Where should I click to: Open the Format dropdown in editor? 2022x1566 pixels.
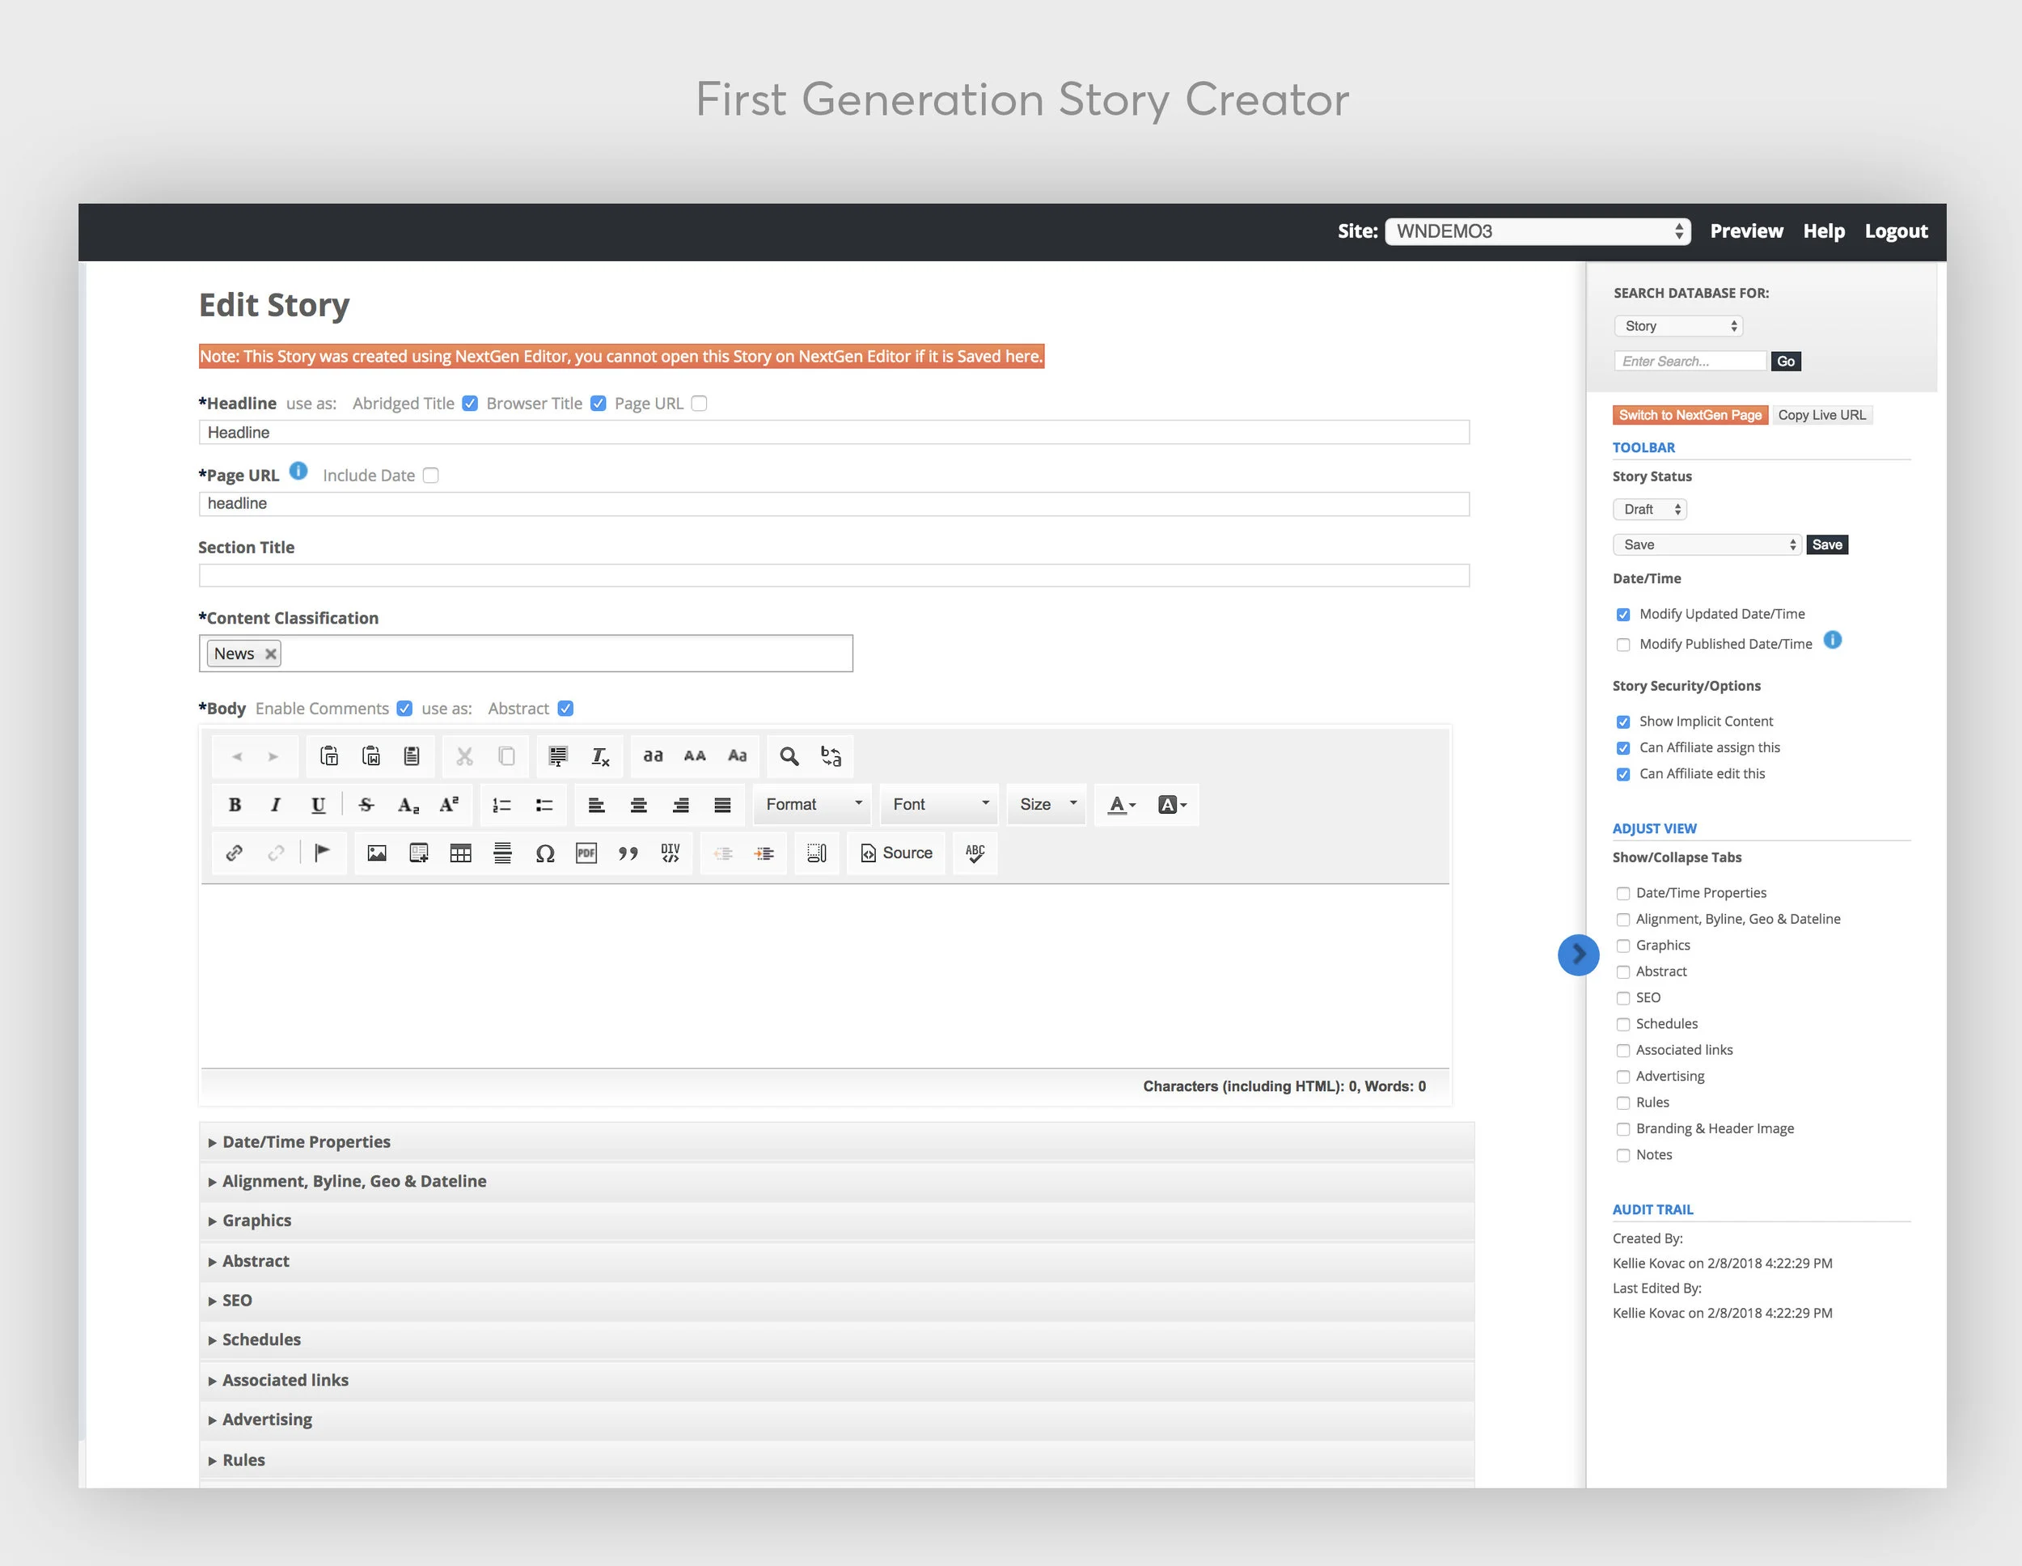(x=813, y=805)
